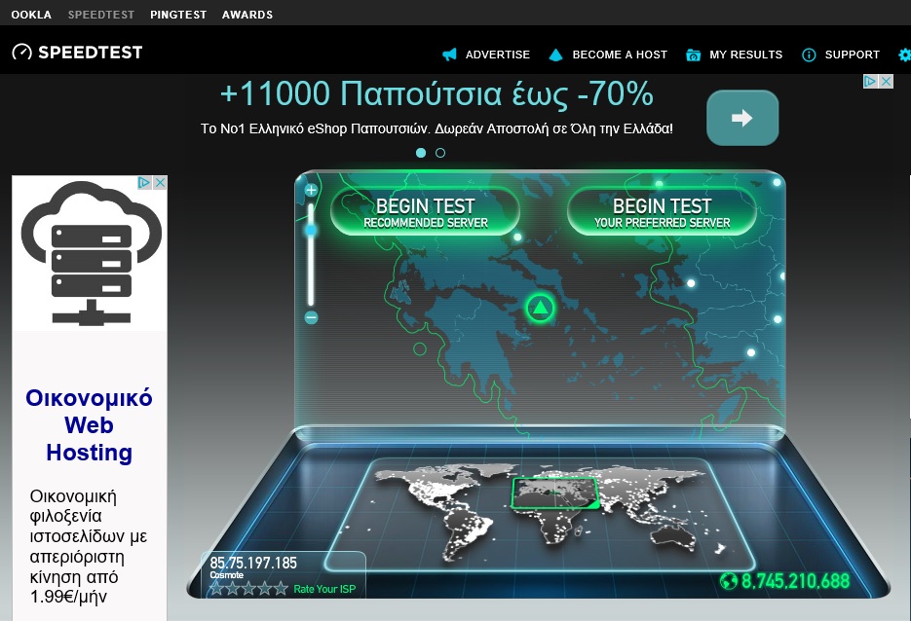Zoom in on the map with the plus button
The width and height of the screenshot is (911, 621).
[x=310, y=188]
